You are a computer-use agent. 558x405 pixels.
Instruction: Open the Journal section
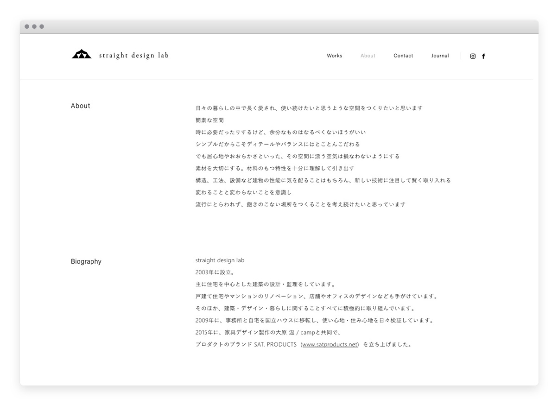[440, 56]
